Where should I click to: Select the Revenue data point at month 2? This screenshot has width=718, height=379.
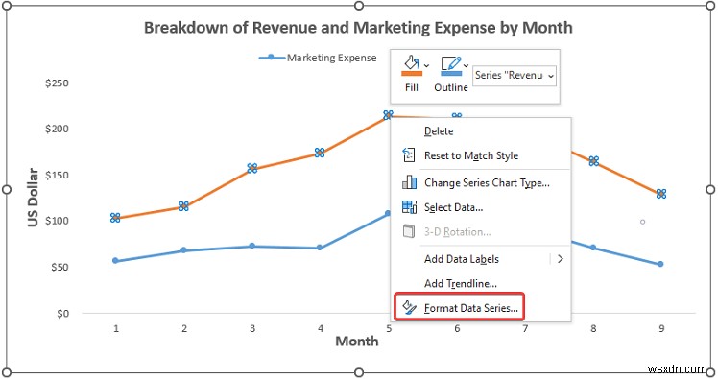[183, 206]
